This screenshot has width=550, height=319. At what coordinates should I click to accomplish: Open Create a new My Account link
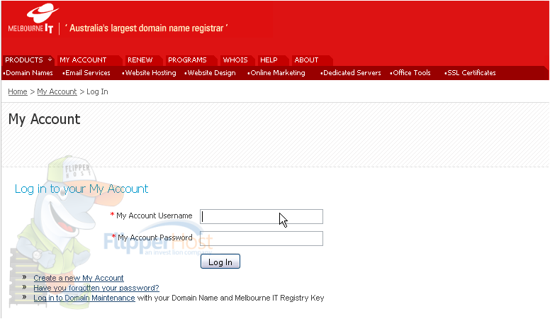coord(79,278)
